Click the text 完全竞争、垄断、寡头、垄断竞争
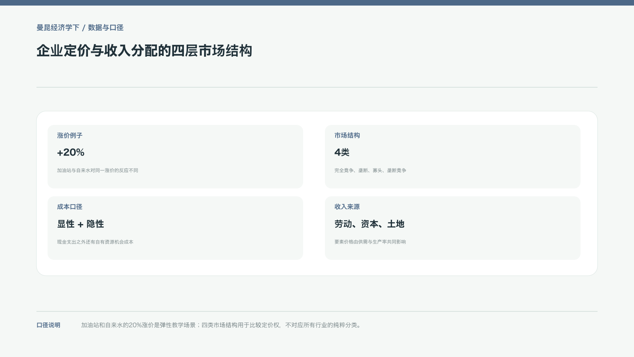This screenshot has width=634, height=357. pyautogui.click(x=370, y=170)
